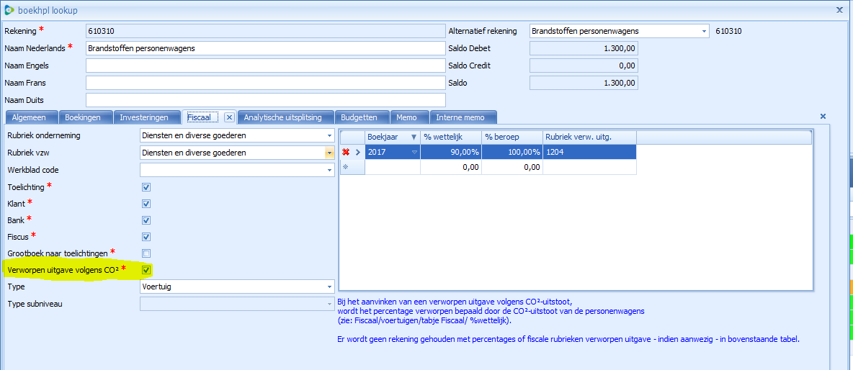Close the Fiscaal tab with its X button
Viewport: 853px width, 370px height.
(x=229, y=117)
